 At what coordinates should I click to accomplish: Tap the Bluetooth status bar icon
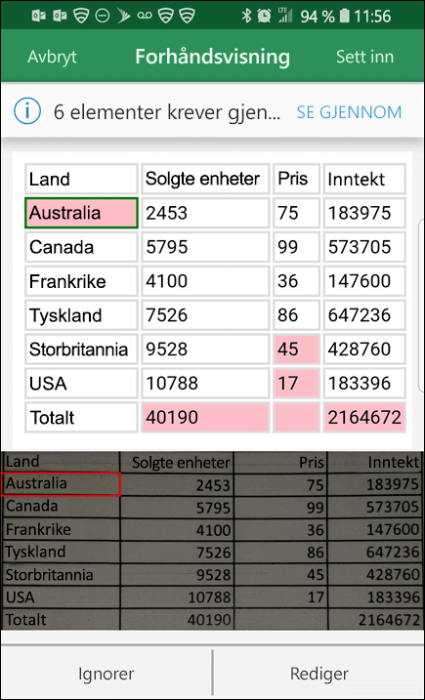(x=246, y=16)
